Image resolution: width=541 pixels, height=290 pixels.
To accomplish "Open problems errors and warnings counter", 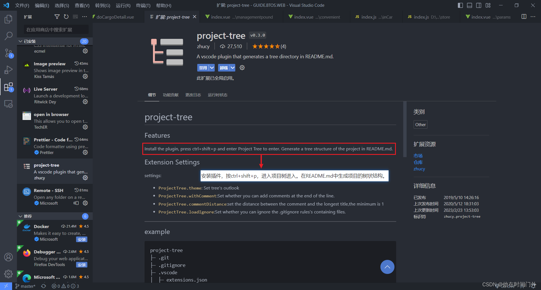I will [x=65, y=286].
